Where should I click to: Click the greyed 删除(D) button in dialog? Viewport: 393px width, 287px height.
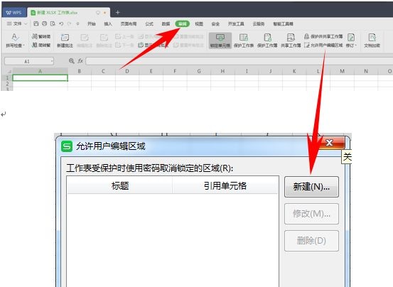tap(311, 241)
